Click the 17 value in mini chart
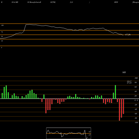 click(x=90, y=135)
